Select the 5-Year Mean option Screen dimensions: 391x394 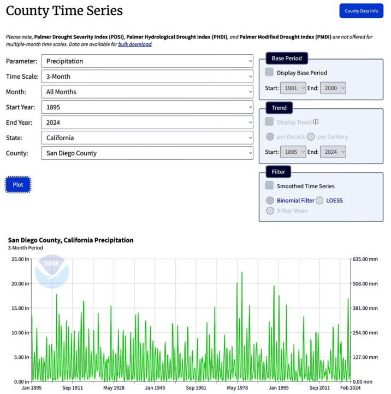pos(270,211)
